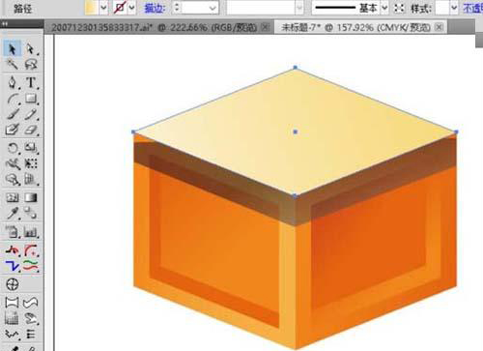Select the Arc segment tool
483x351 pixels.
[x=13, y=99]
